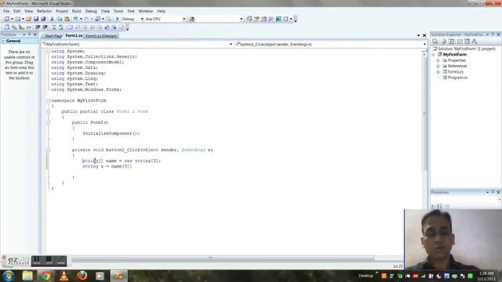Viewport: 502px width, 282px height.
Task: Close the Toolbox panel
Action: pyautogui.click(x=35, y=34)
